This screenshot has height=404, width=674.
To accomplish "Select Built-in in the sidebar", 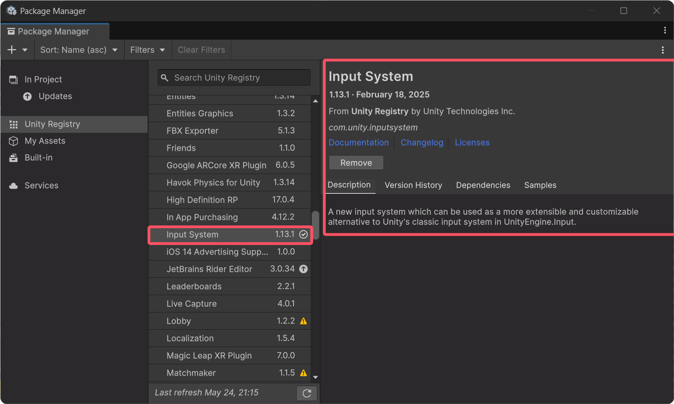I will click(74, 157).
